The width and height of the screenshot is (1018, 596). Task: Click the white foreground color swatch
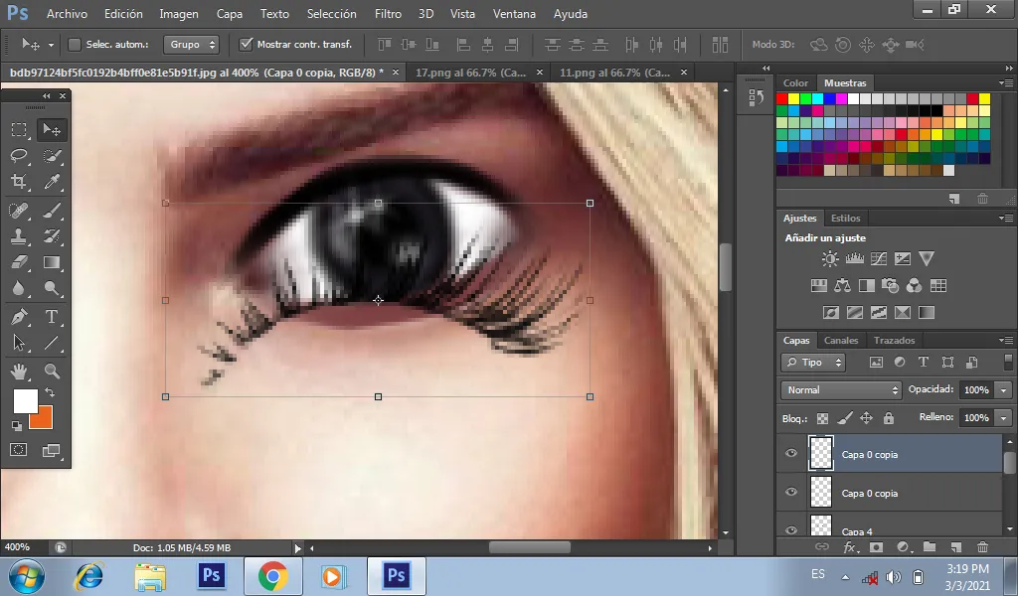pos(25,399)
